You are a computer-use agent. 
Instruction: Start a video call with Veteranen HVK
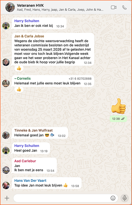tap(114, 8)
